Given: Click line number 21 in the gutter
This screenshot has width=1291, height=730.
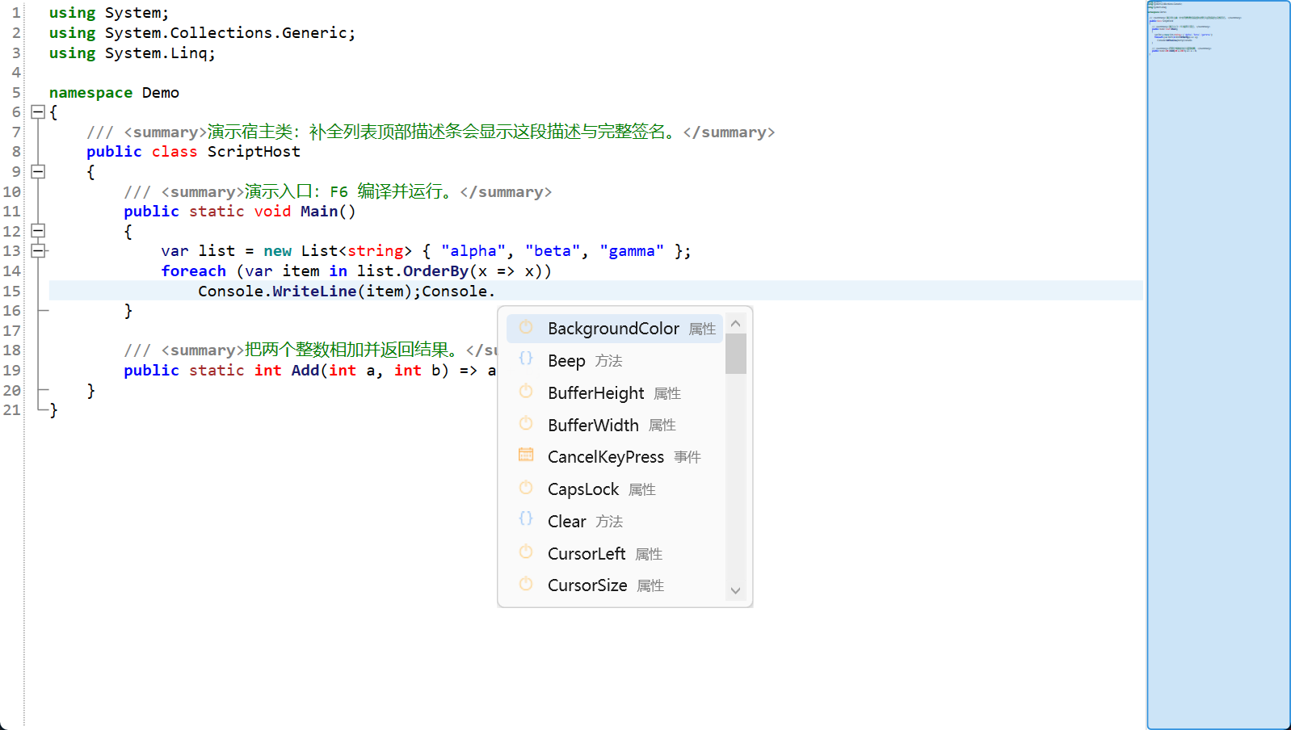Looking at the screenshot, I should pos(11,410).
